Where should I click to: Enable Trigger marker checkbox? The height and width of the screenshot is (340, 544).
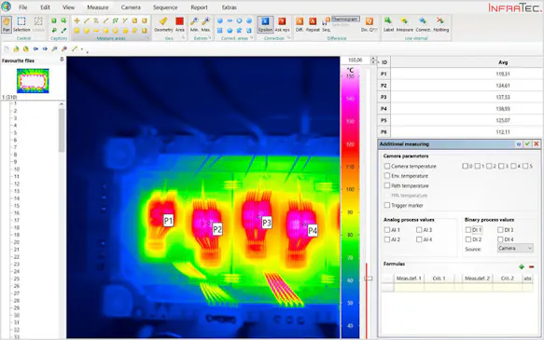pyautogui.click(x=387, y=205)
